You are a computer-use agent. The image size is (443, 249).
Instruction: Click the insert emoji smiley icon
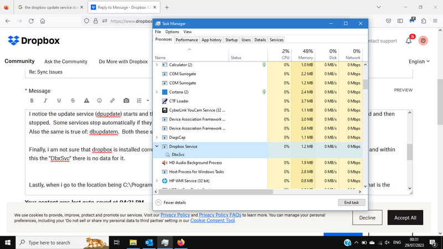tap(99, 101)
